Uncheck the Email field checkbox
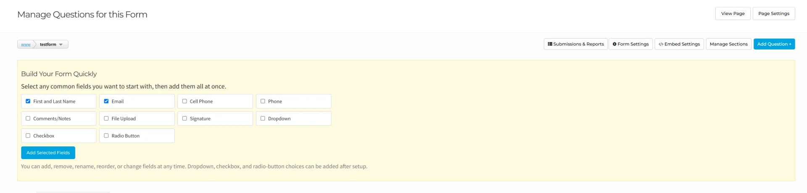807x193 pixels. pos(106,101)
